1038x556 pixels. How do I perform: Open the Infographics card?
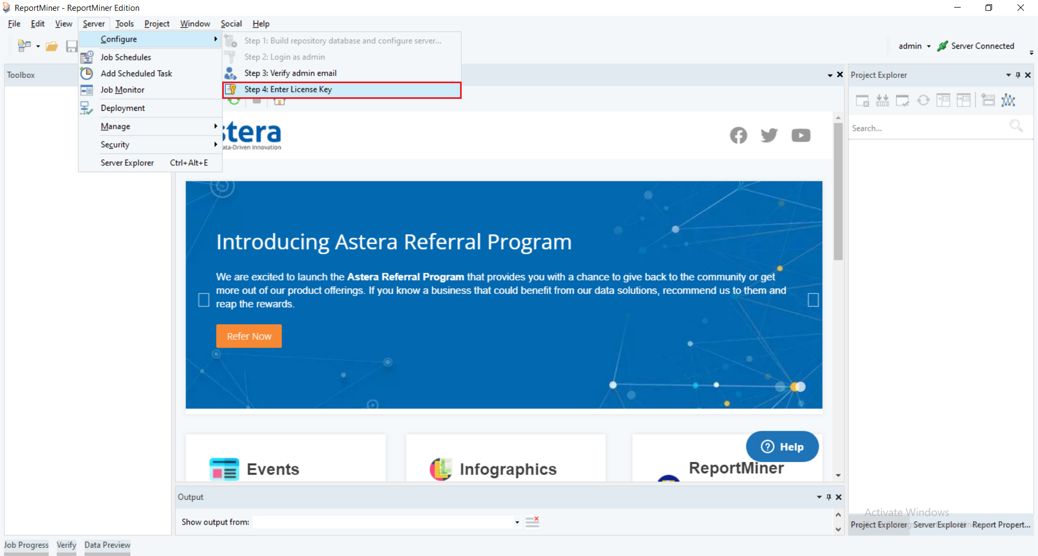pyautogui.click(x=505, y=458)
